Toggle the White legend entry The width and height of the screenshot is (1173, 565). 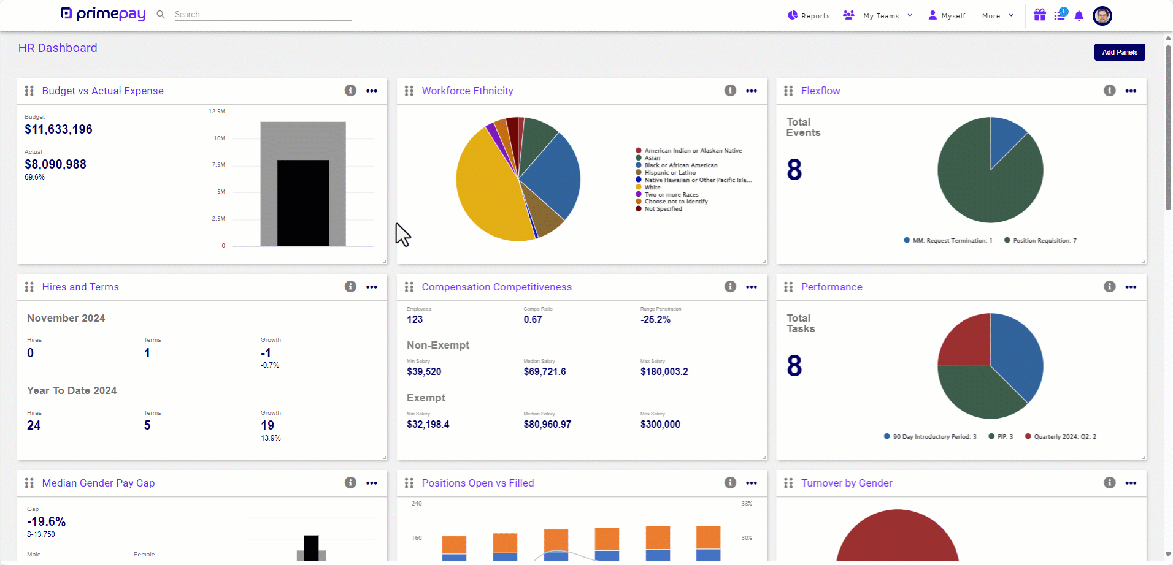(x=648, y=188)
